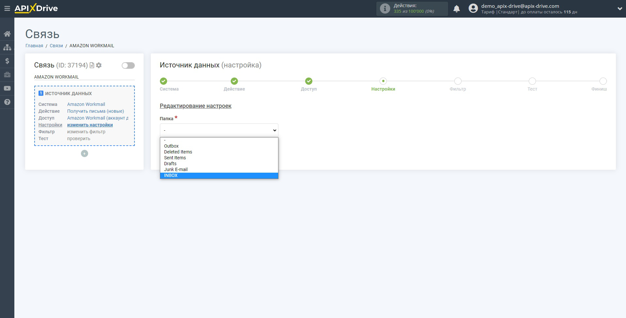Image resolution: width=626 pixels, height=318 pixels.
Task: Go to the Доступ step
Action: (x=309, y=81)
